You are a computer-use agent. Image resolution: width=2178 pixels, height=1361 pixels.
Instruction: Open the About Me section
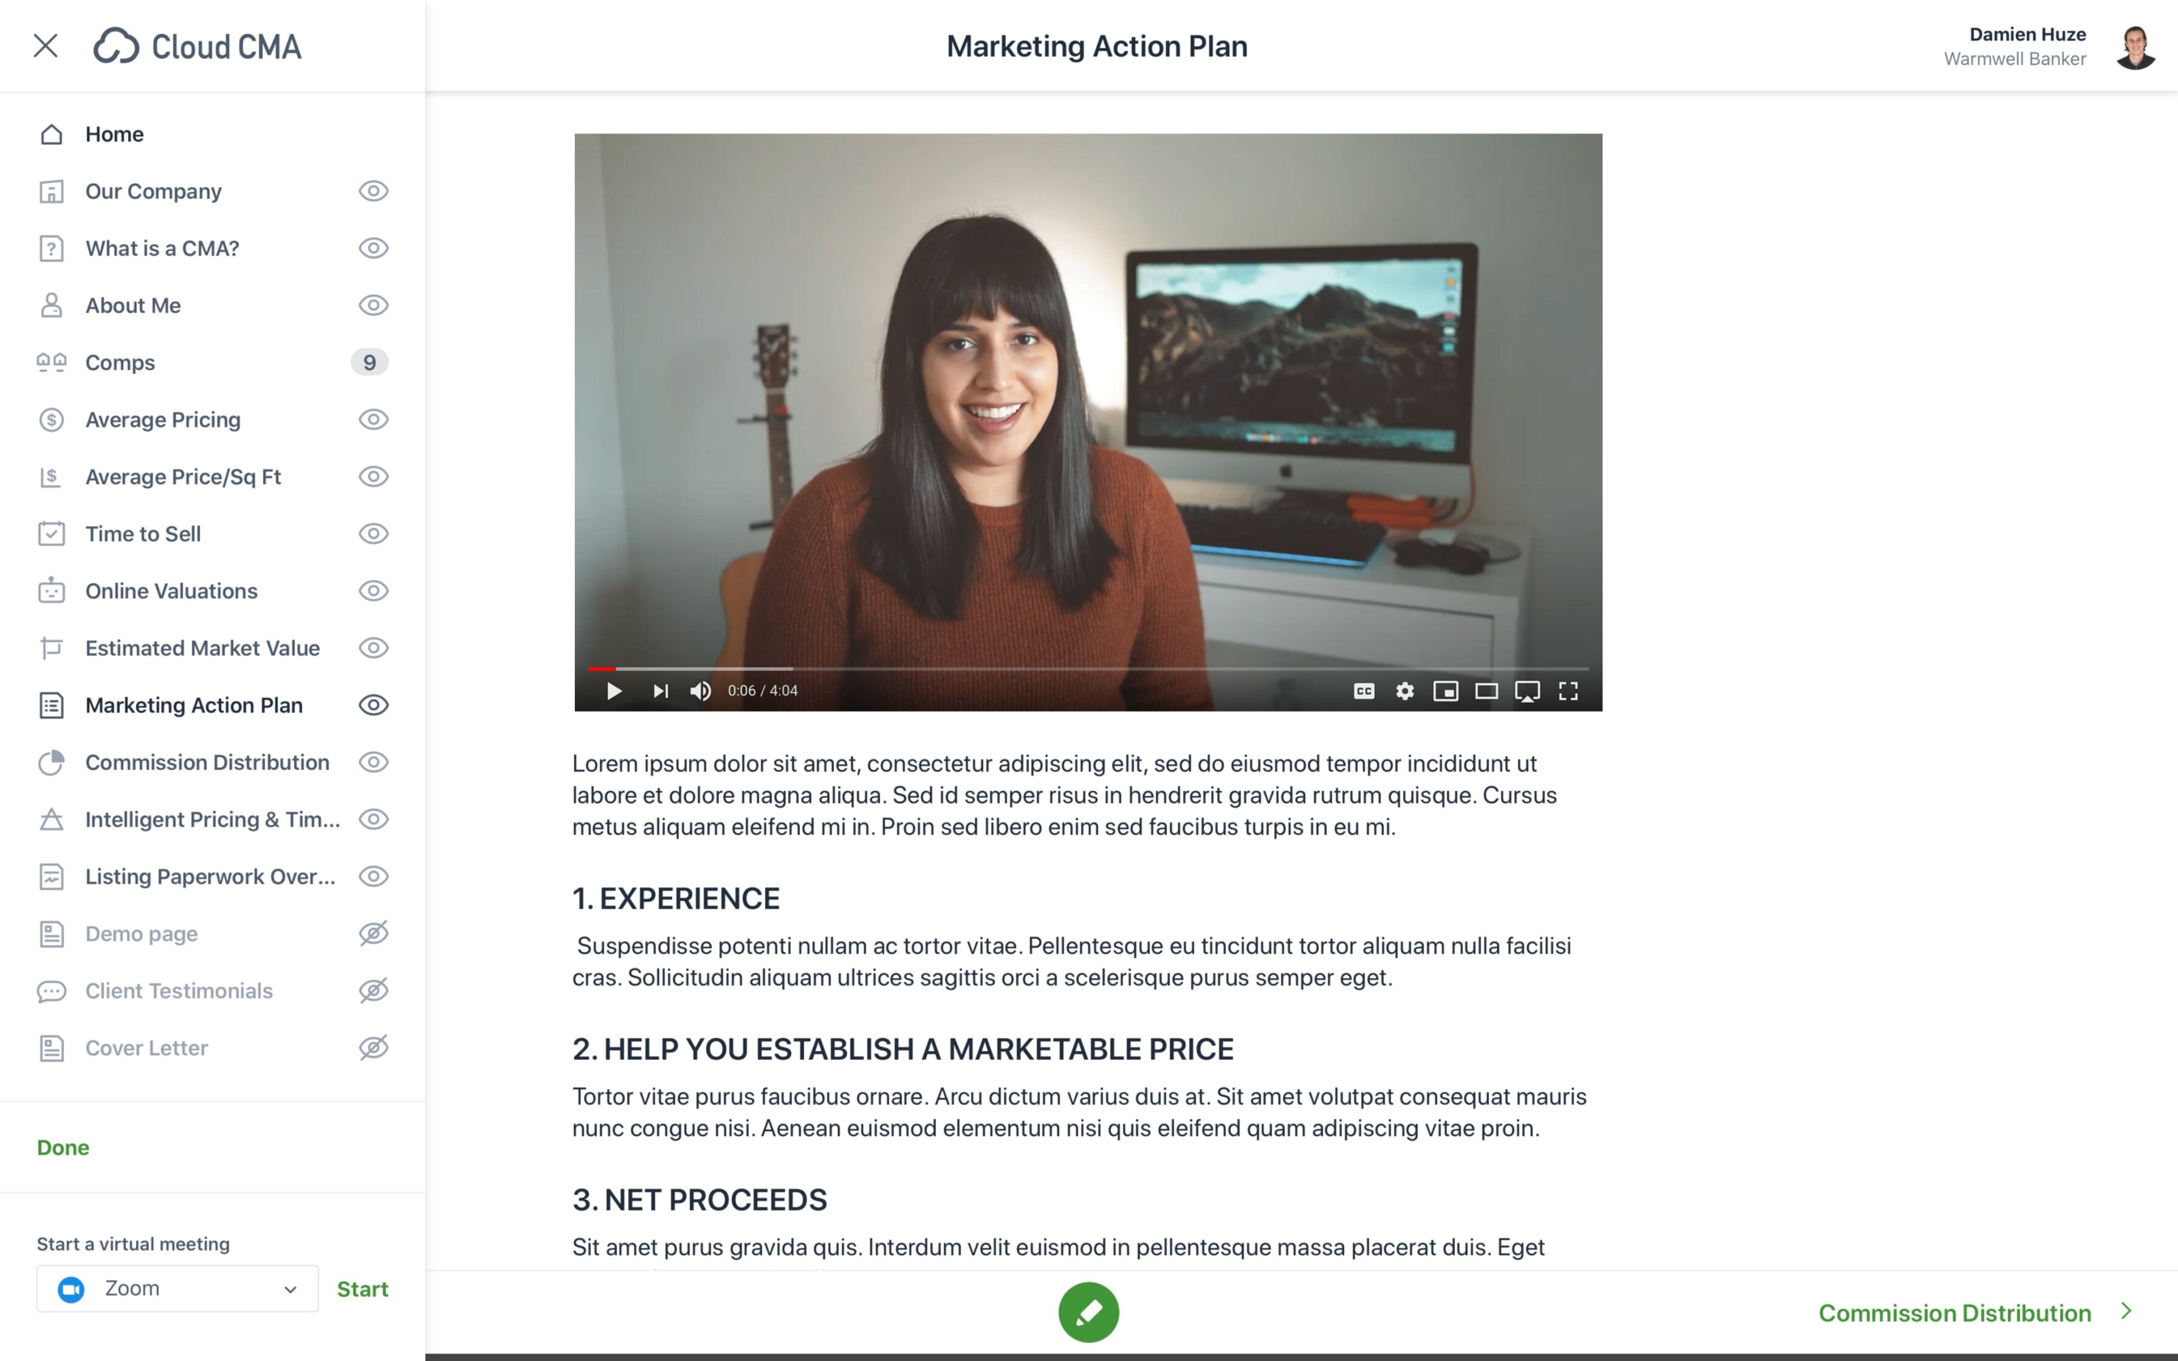coord(133,304)
